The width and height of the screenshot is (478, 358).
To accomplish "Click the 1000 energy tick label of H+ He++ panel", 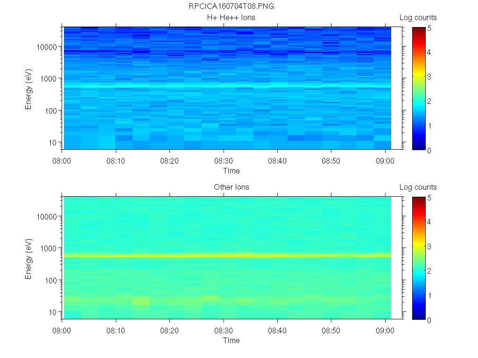I will (49, 79).
